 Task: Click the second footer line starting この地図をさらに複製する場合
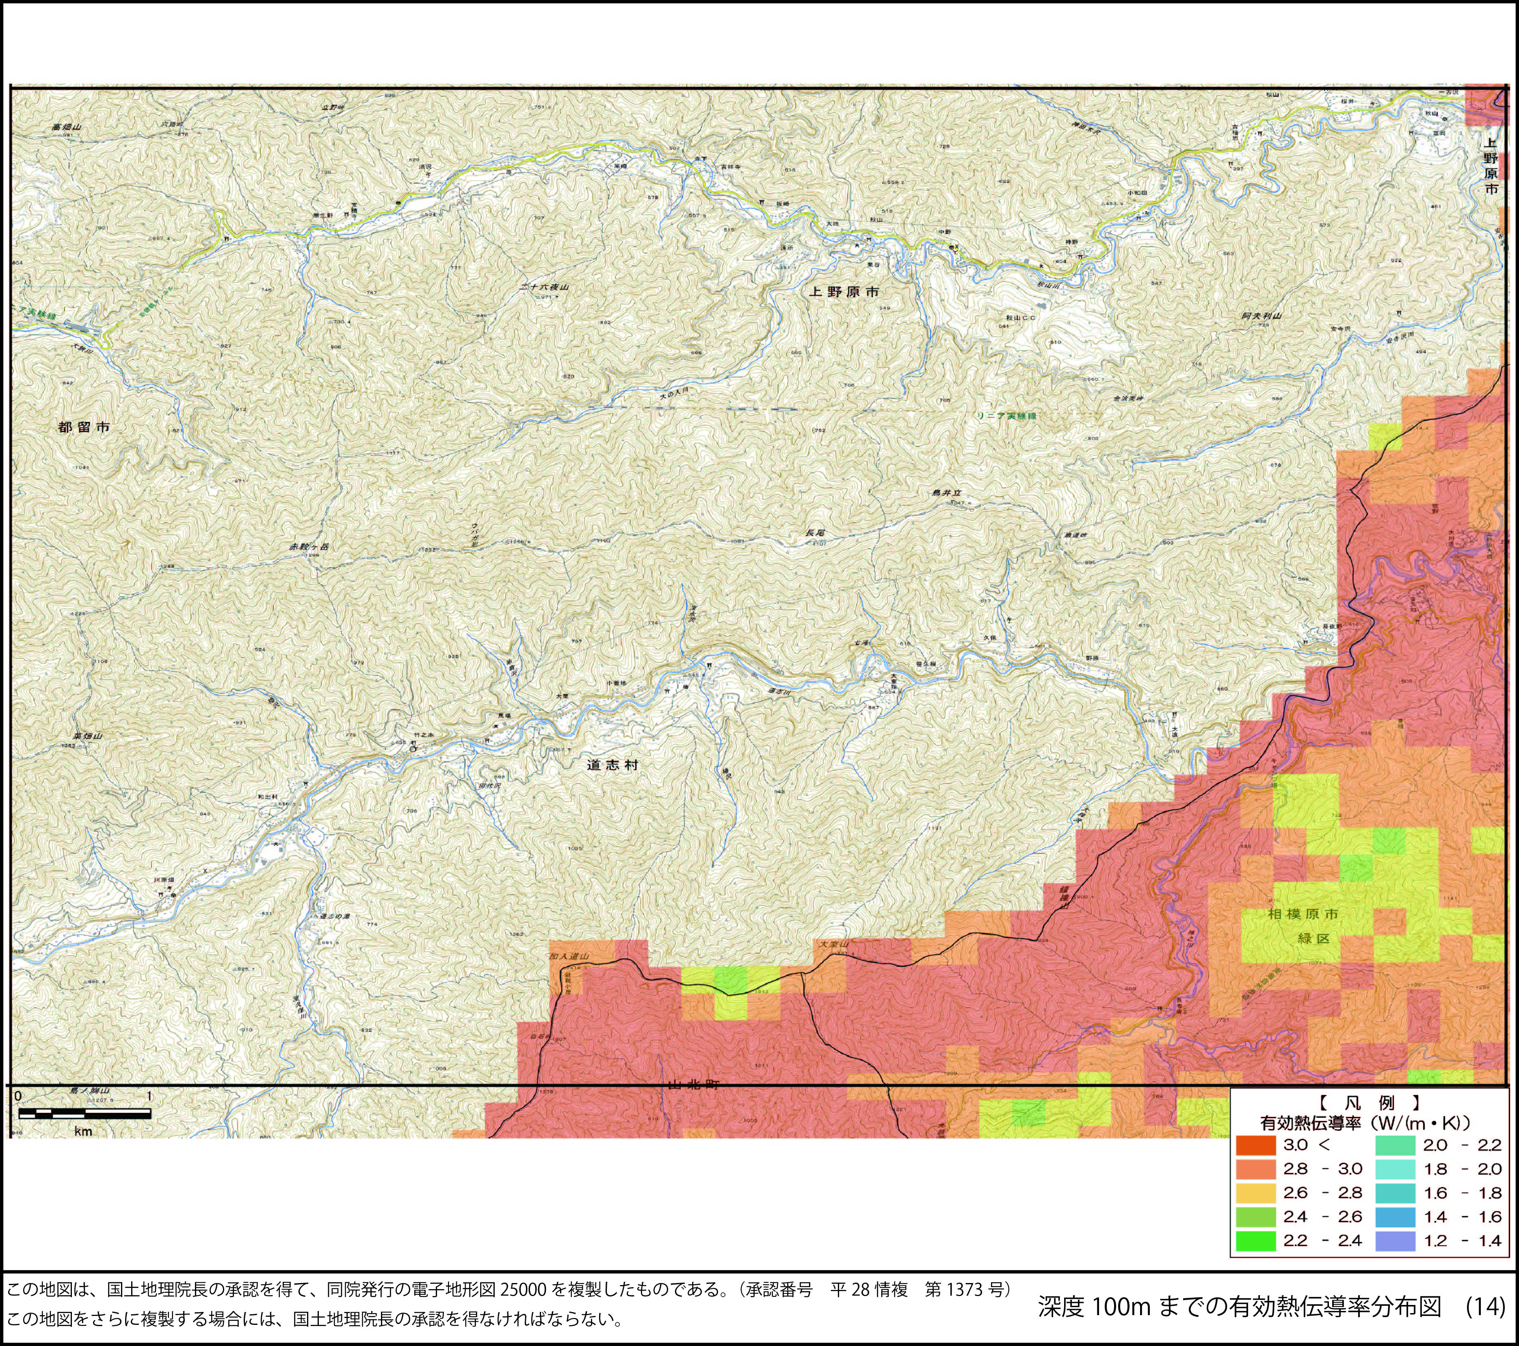(314, 1319)
